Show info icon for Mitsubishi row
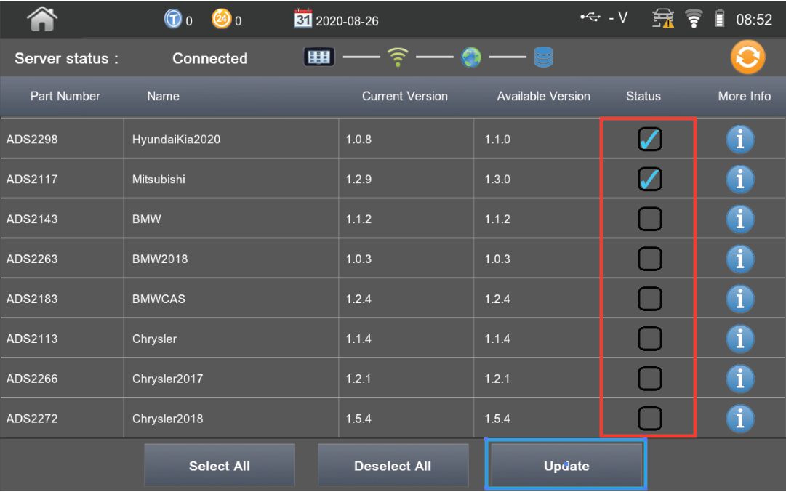This screenshot has height=492, width=786. tap(739, 180)
